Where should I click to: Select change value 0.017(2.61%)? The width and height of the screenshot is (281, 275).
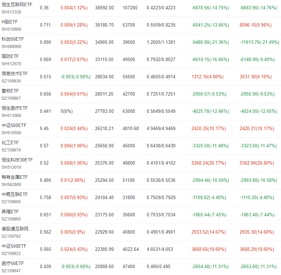point(74,59)
